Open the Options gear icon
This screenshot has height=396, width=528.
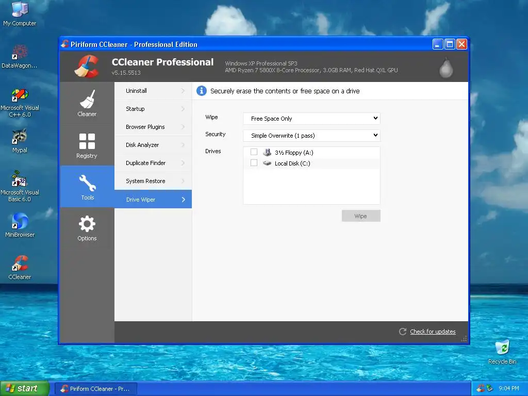[x=87, y=224]
